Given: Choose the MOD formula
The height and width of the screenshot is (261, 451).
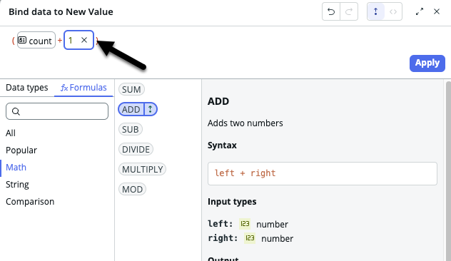Looking at the screenshot, I should 132,190.
